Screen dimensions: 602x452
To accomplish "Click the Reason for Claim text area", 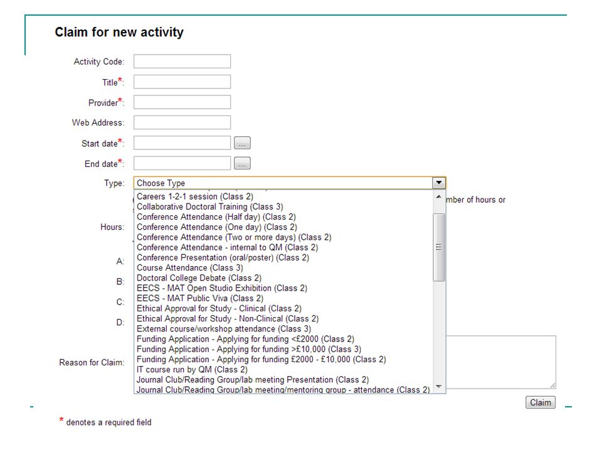I will click(501, 362).
